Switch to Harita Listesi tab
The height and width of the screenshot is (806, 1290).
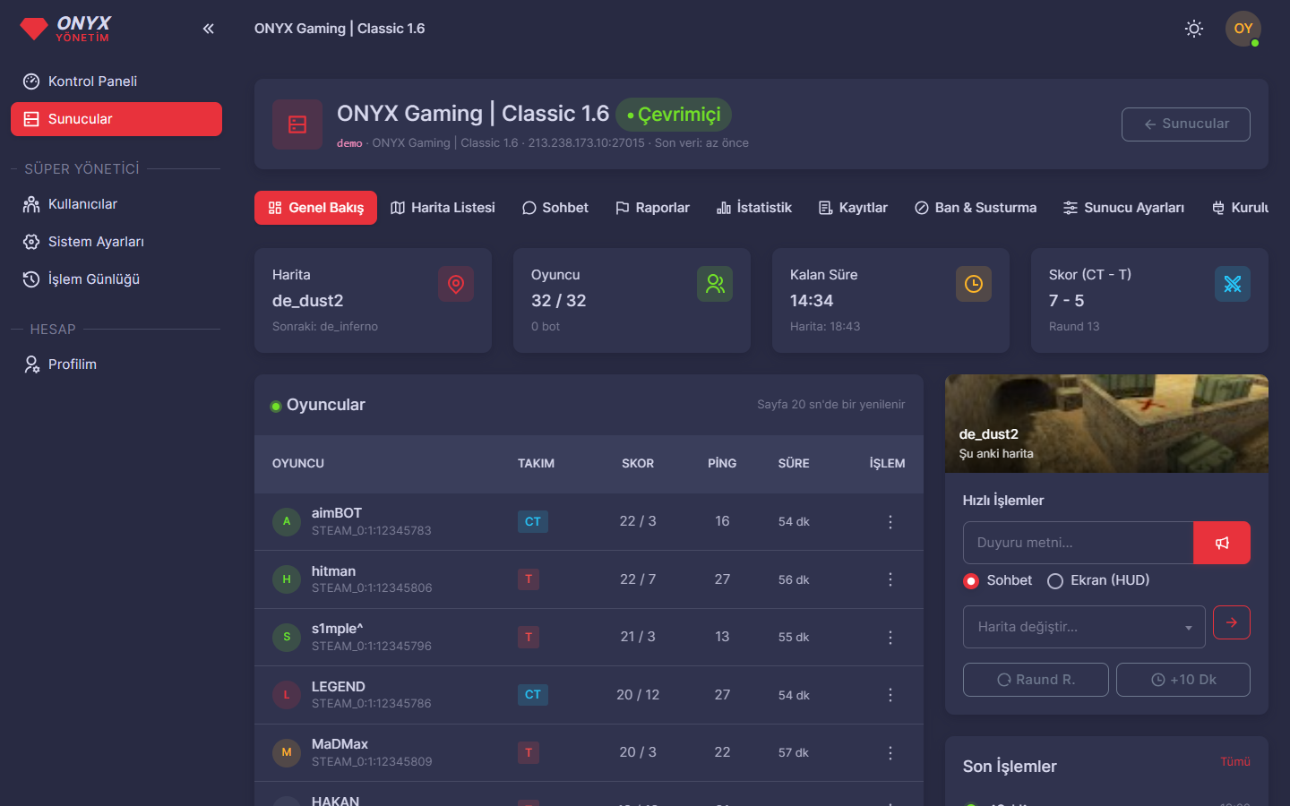443,208
